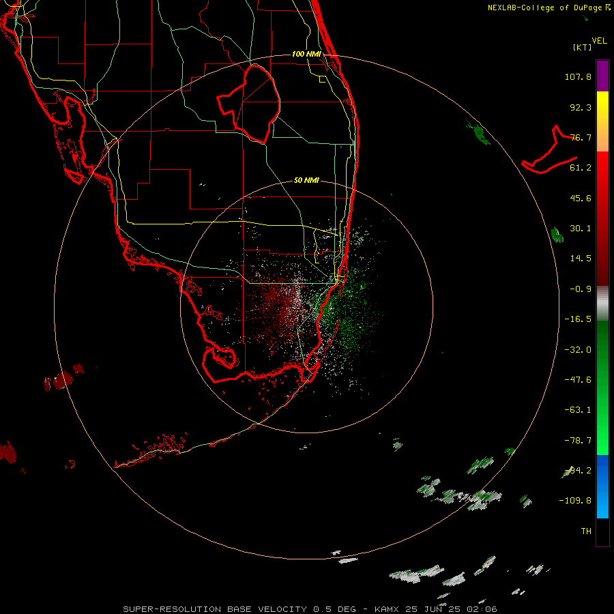Click the 61.2 velocity scale value
614x614 pixels.
point(581,168)
